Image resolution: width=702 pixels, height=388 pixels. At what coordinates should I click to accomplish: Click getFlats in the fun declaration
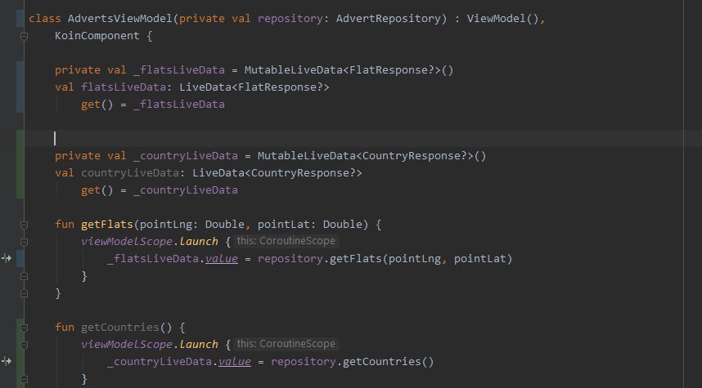tap(107, 225)
